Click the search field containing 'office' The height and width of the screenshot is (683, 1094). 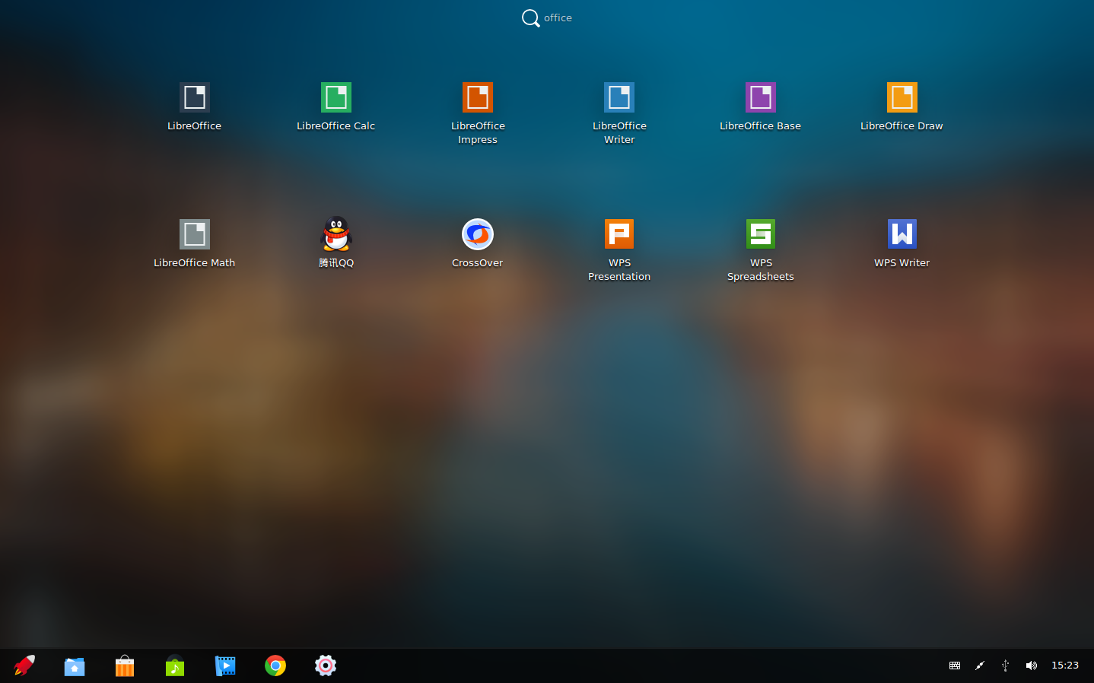pyautogui.click(x=558, y=17)
